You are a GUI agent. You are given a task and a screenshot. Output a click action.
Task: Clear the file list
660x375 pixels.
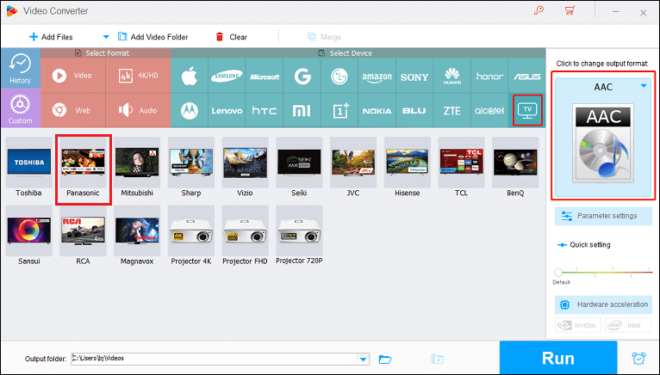tap(231, 37)
